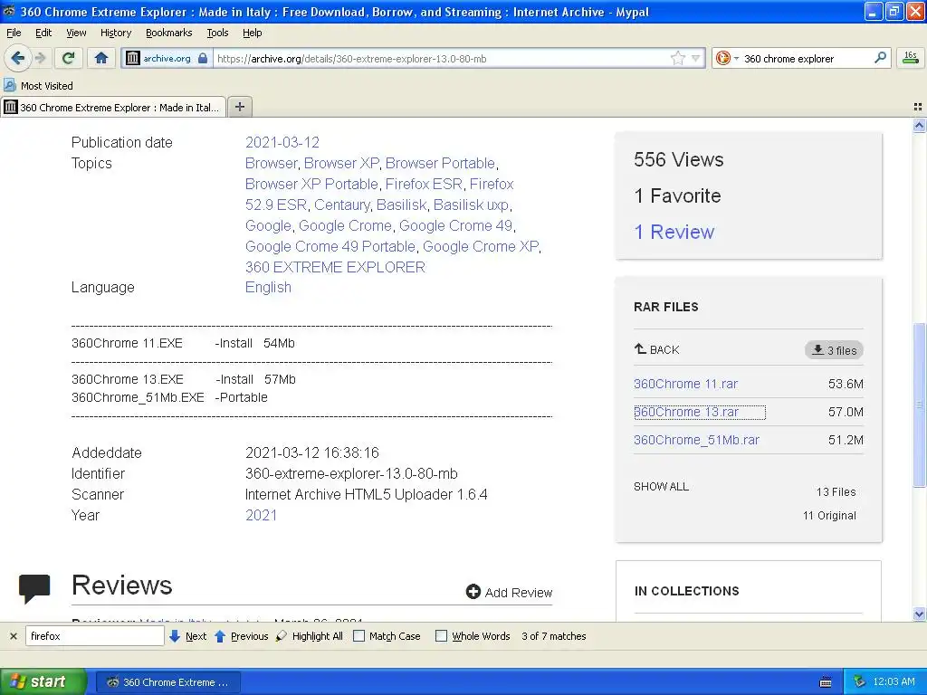The width and height of the screenshot is (927, 695).
Task: Click the padlock security icon
Action: (203, 58)
